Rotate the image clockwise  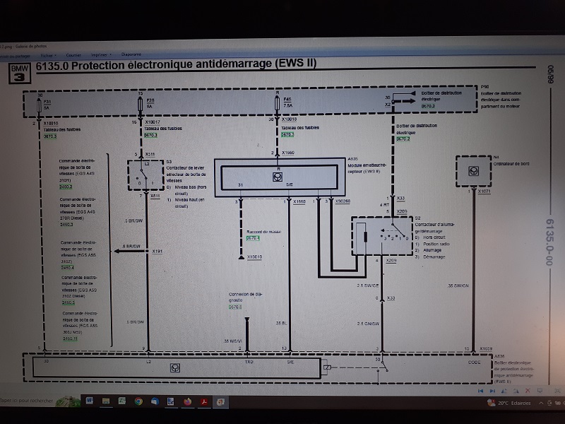click(516, 391)
